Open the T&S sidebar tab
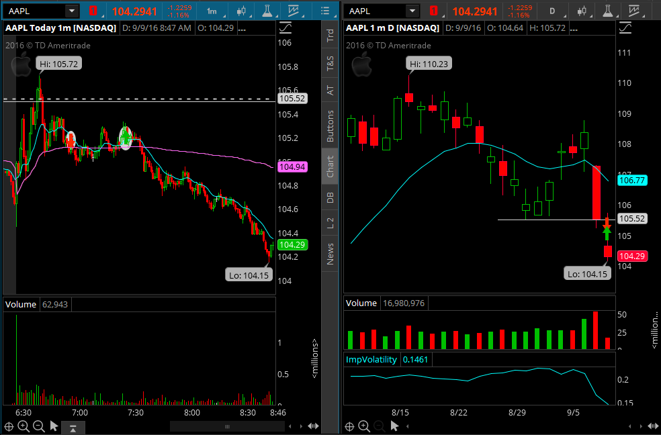 [x=330, y=63]
